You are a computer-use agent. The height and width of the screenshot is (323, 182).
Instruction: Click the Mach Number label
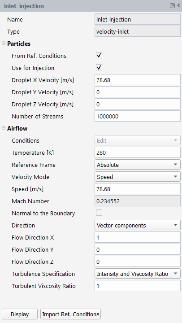click(30, 201)
